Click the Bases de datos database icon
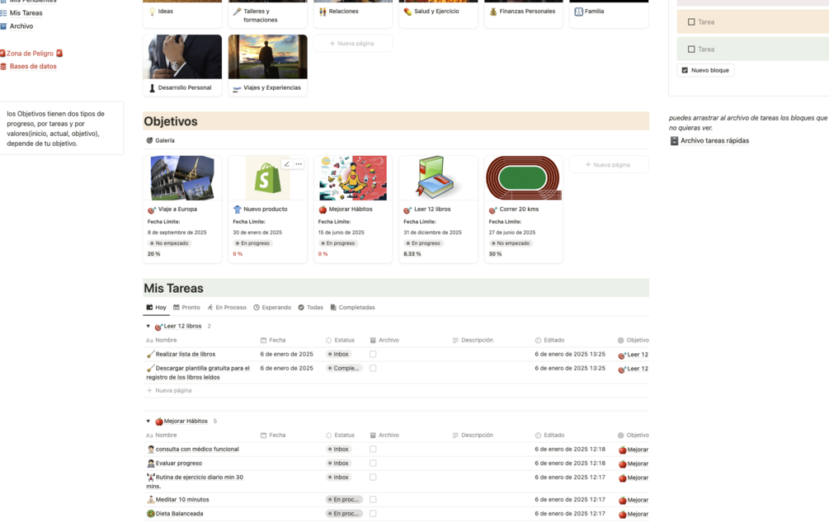 3,67
